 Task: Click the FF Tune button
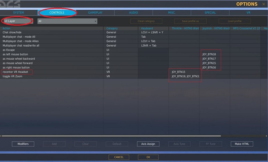tap(211, 144)
